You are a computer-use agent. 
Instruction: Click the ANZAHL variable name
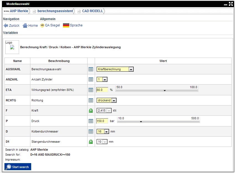[12, 79]
